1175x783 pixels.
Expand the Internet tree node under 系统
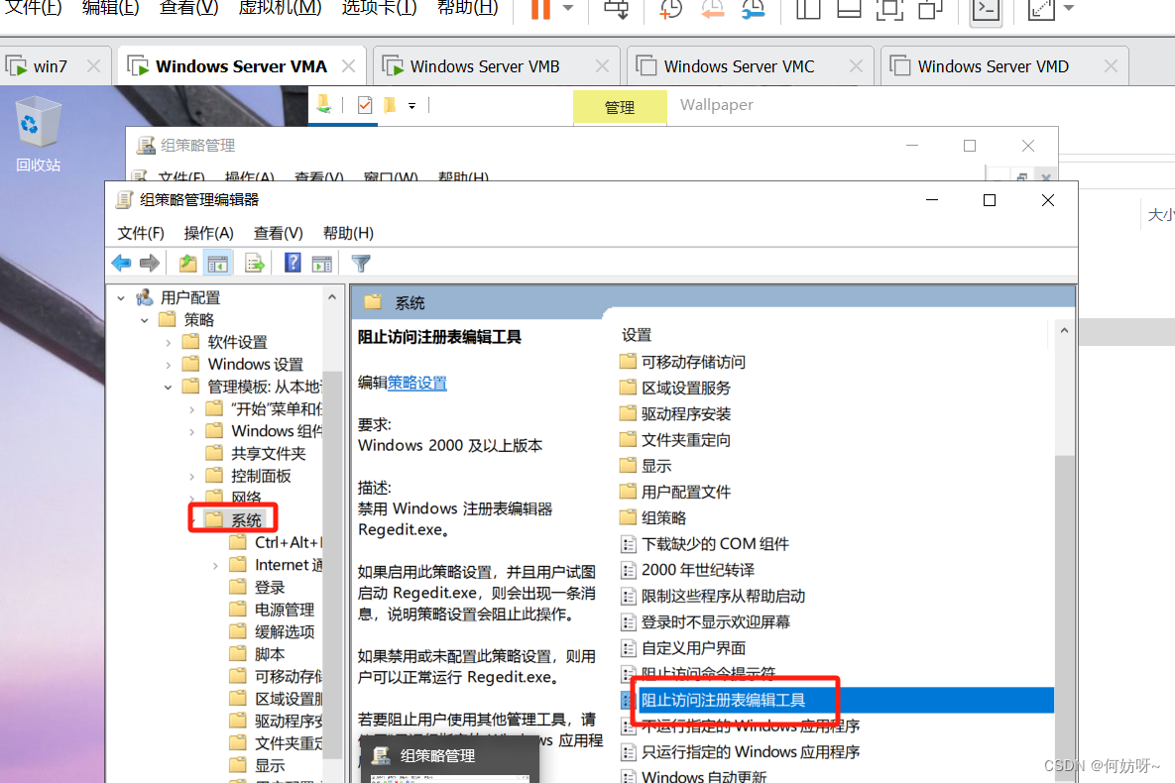pyautogui.click(x=215, y=566)
